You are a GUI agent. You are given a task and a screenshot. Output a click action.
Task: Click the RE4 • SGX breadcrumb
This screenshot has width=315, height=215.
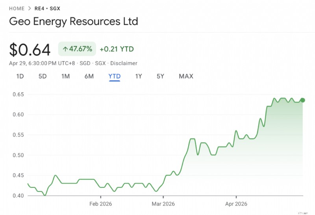pos(47,8)
